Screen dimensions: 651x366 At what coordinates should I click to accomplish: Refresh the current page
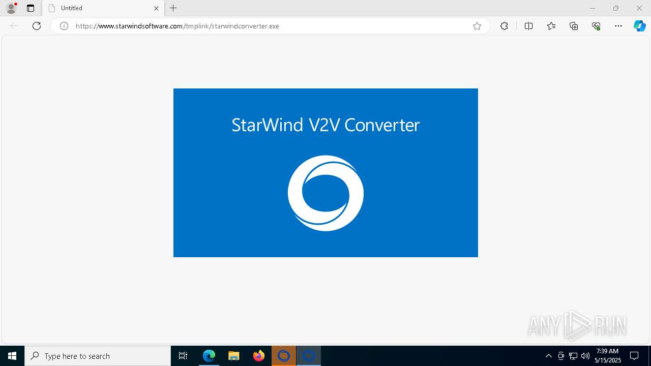coord(37,26)
